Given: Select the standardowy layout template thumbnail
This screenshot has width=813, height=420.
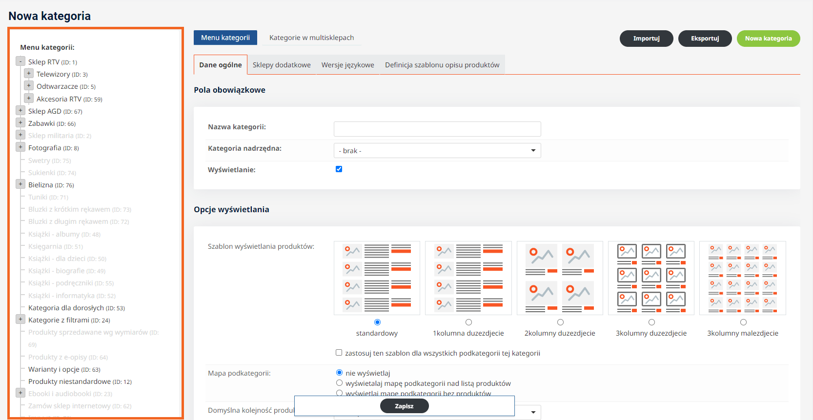Looking at the screenshot, I should 377,278.
